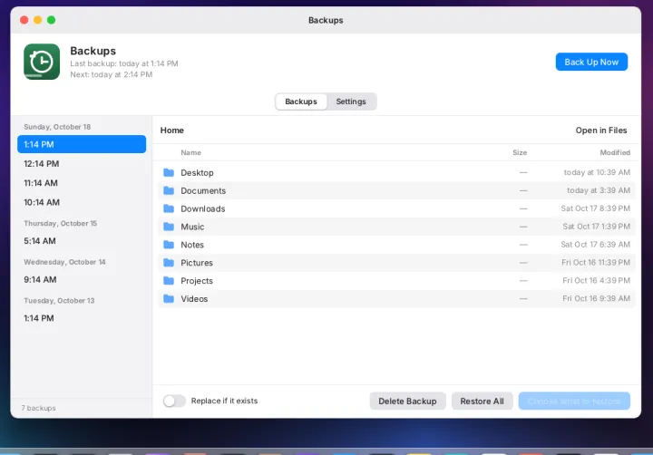
Task: Click the Documents folder icon
Action: [169, 190]
